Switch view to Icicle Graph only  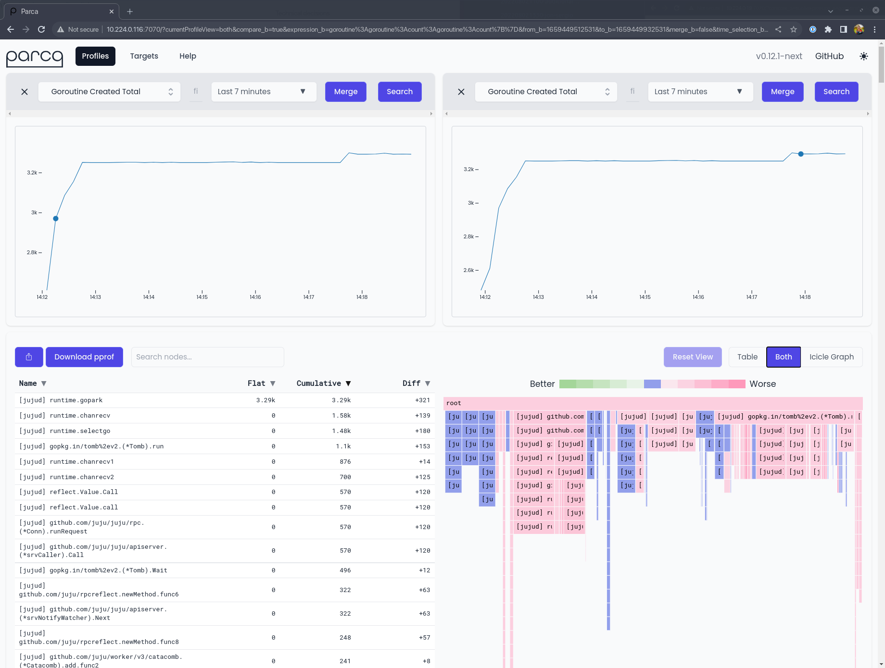(831, 357)
